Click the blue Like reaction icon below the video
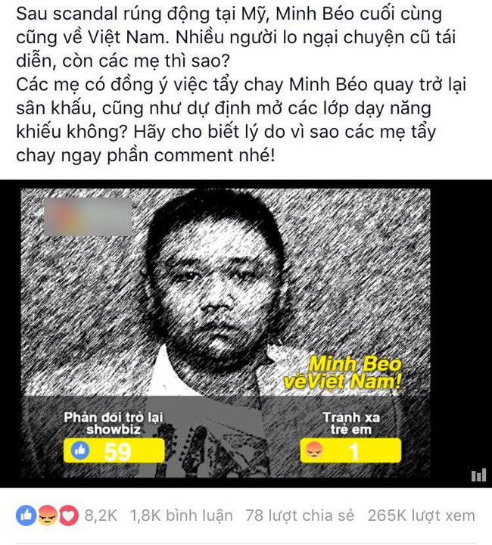The width and height of the screenshot is (492, 545). (x=26, y=515)
